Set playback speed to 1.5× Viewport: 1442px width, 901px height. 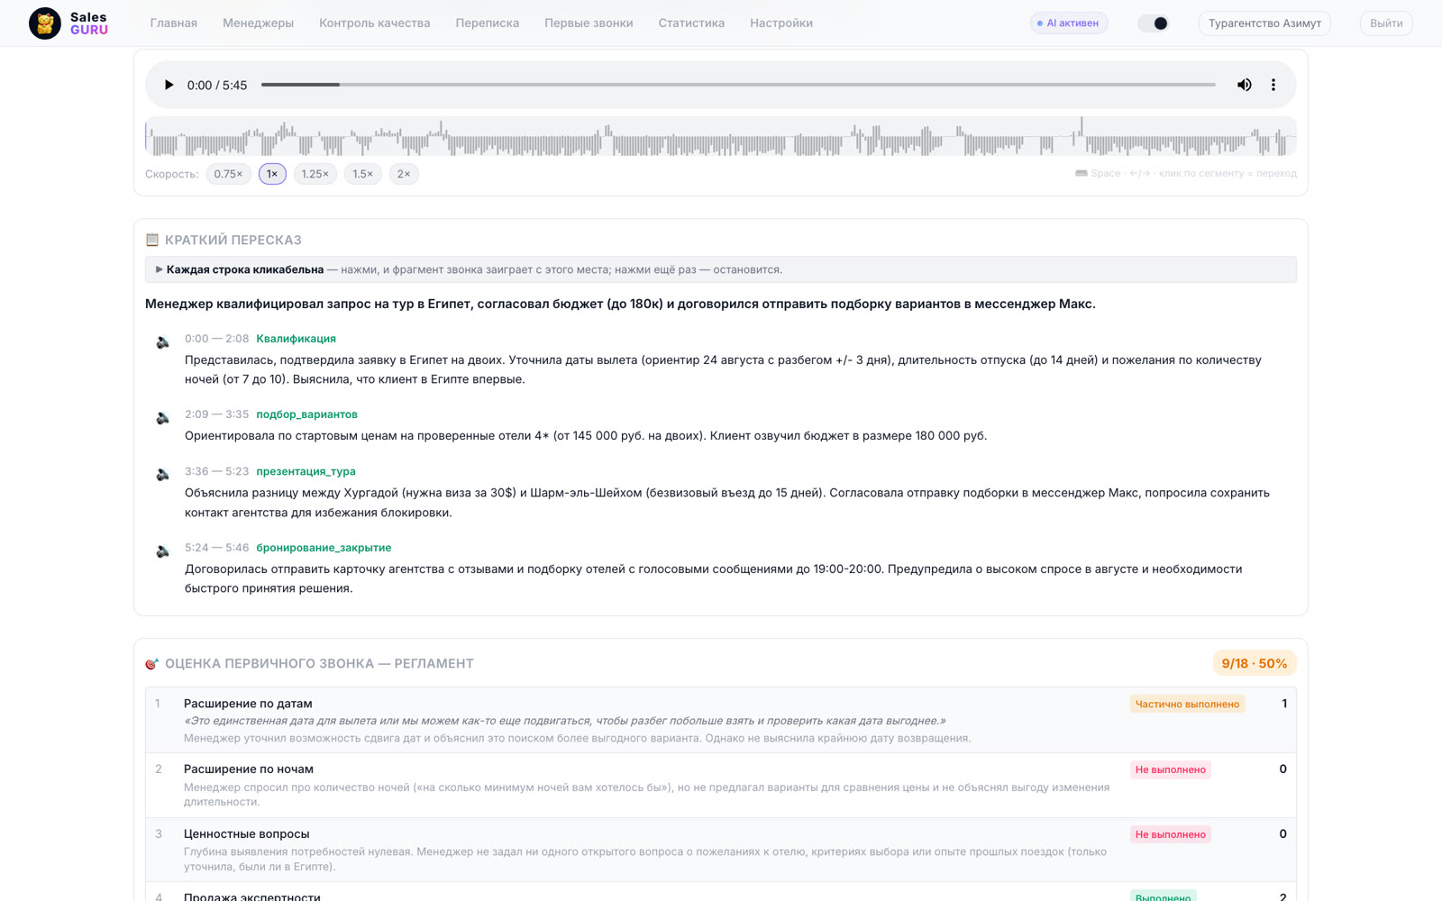pos(363,174)
